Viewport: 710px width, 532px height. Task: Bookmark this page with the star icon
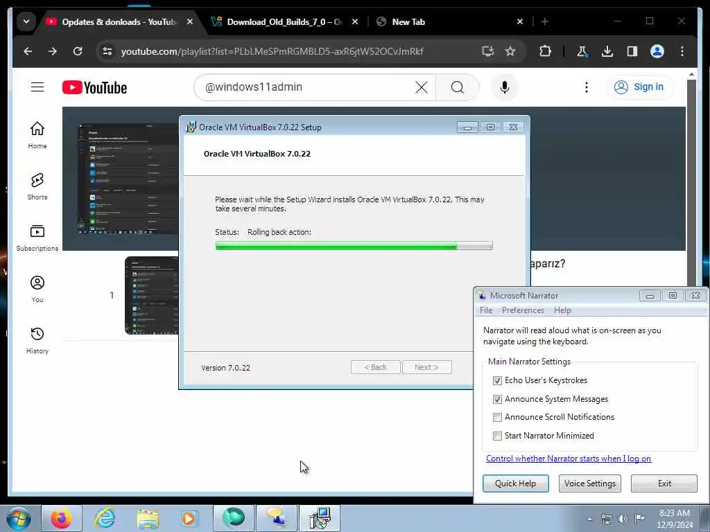[x=510, y=51]
